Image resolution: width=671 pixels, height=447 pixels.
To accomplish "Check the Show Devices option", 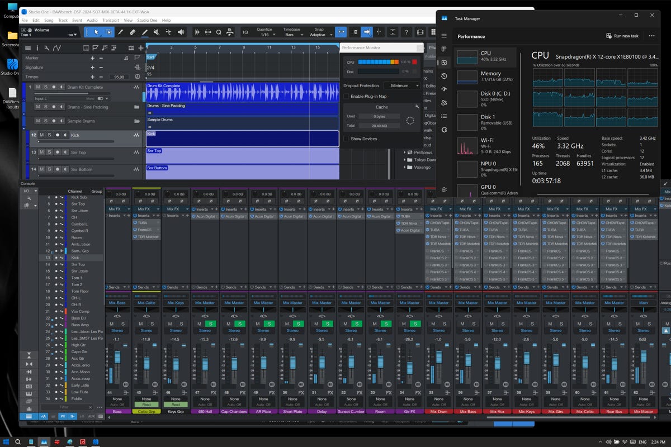I will pos(346,139).
